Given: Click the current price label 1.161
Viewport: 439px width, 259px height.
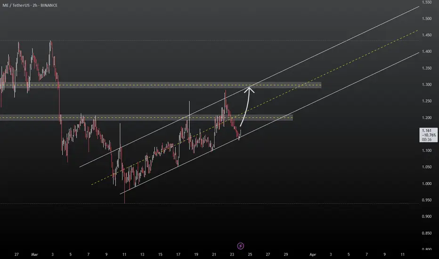Looking at the screenshot, I should [428, 135].
